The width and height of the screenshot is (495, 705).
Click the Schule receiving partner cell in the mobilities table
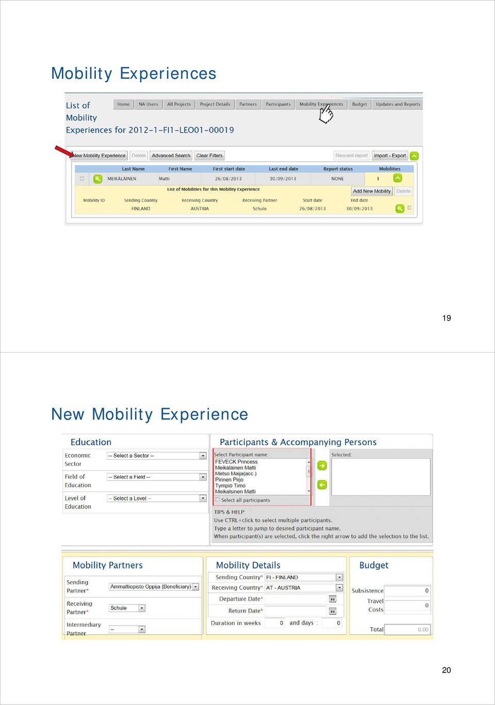(260, 209)
